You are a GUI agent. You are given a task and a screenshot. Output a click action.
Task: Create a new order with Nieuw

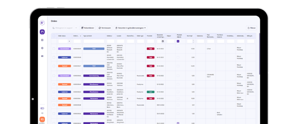pos(251,28)
